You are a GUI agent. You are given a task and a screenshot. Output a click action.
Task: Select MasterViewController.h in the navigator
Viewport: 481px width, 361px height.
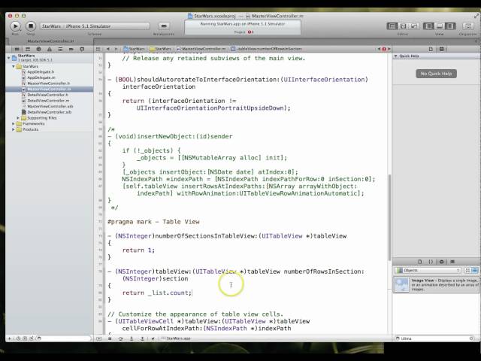[49, 83]
